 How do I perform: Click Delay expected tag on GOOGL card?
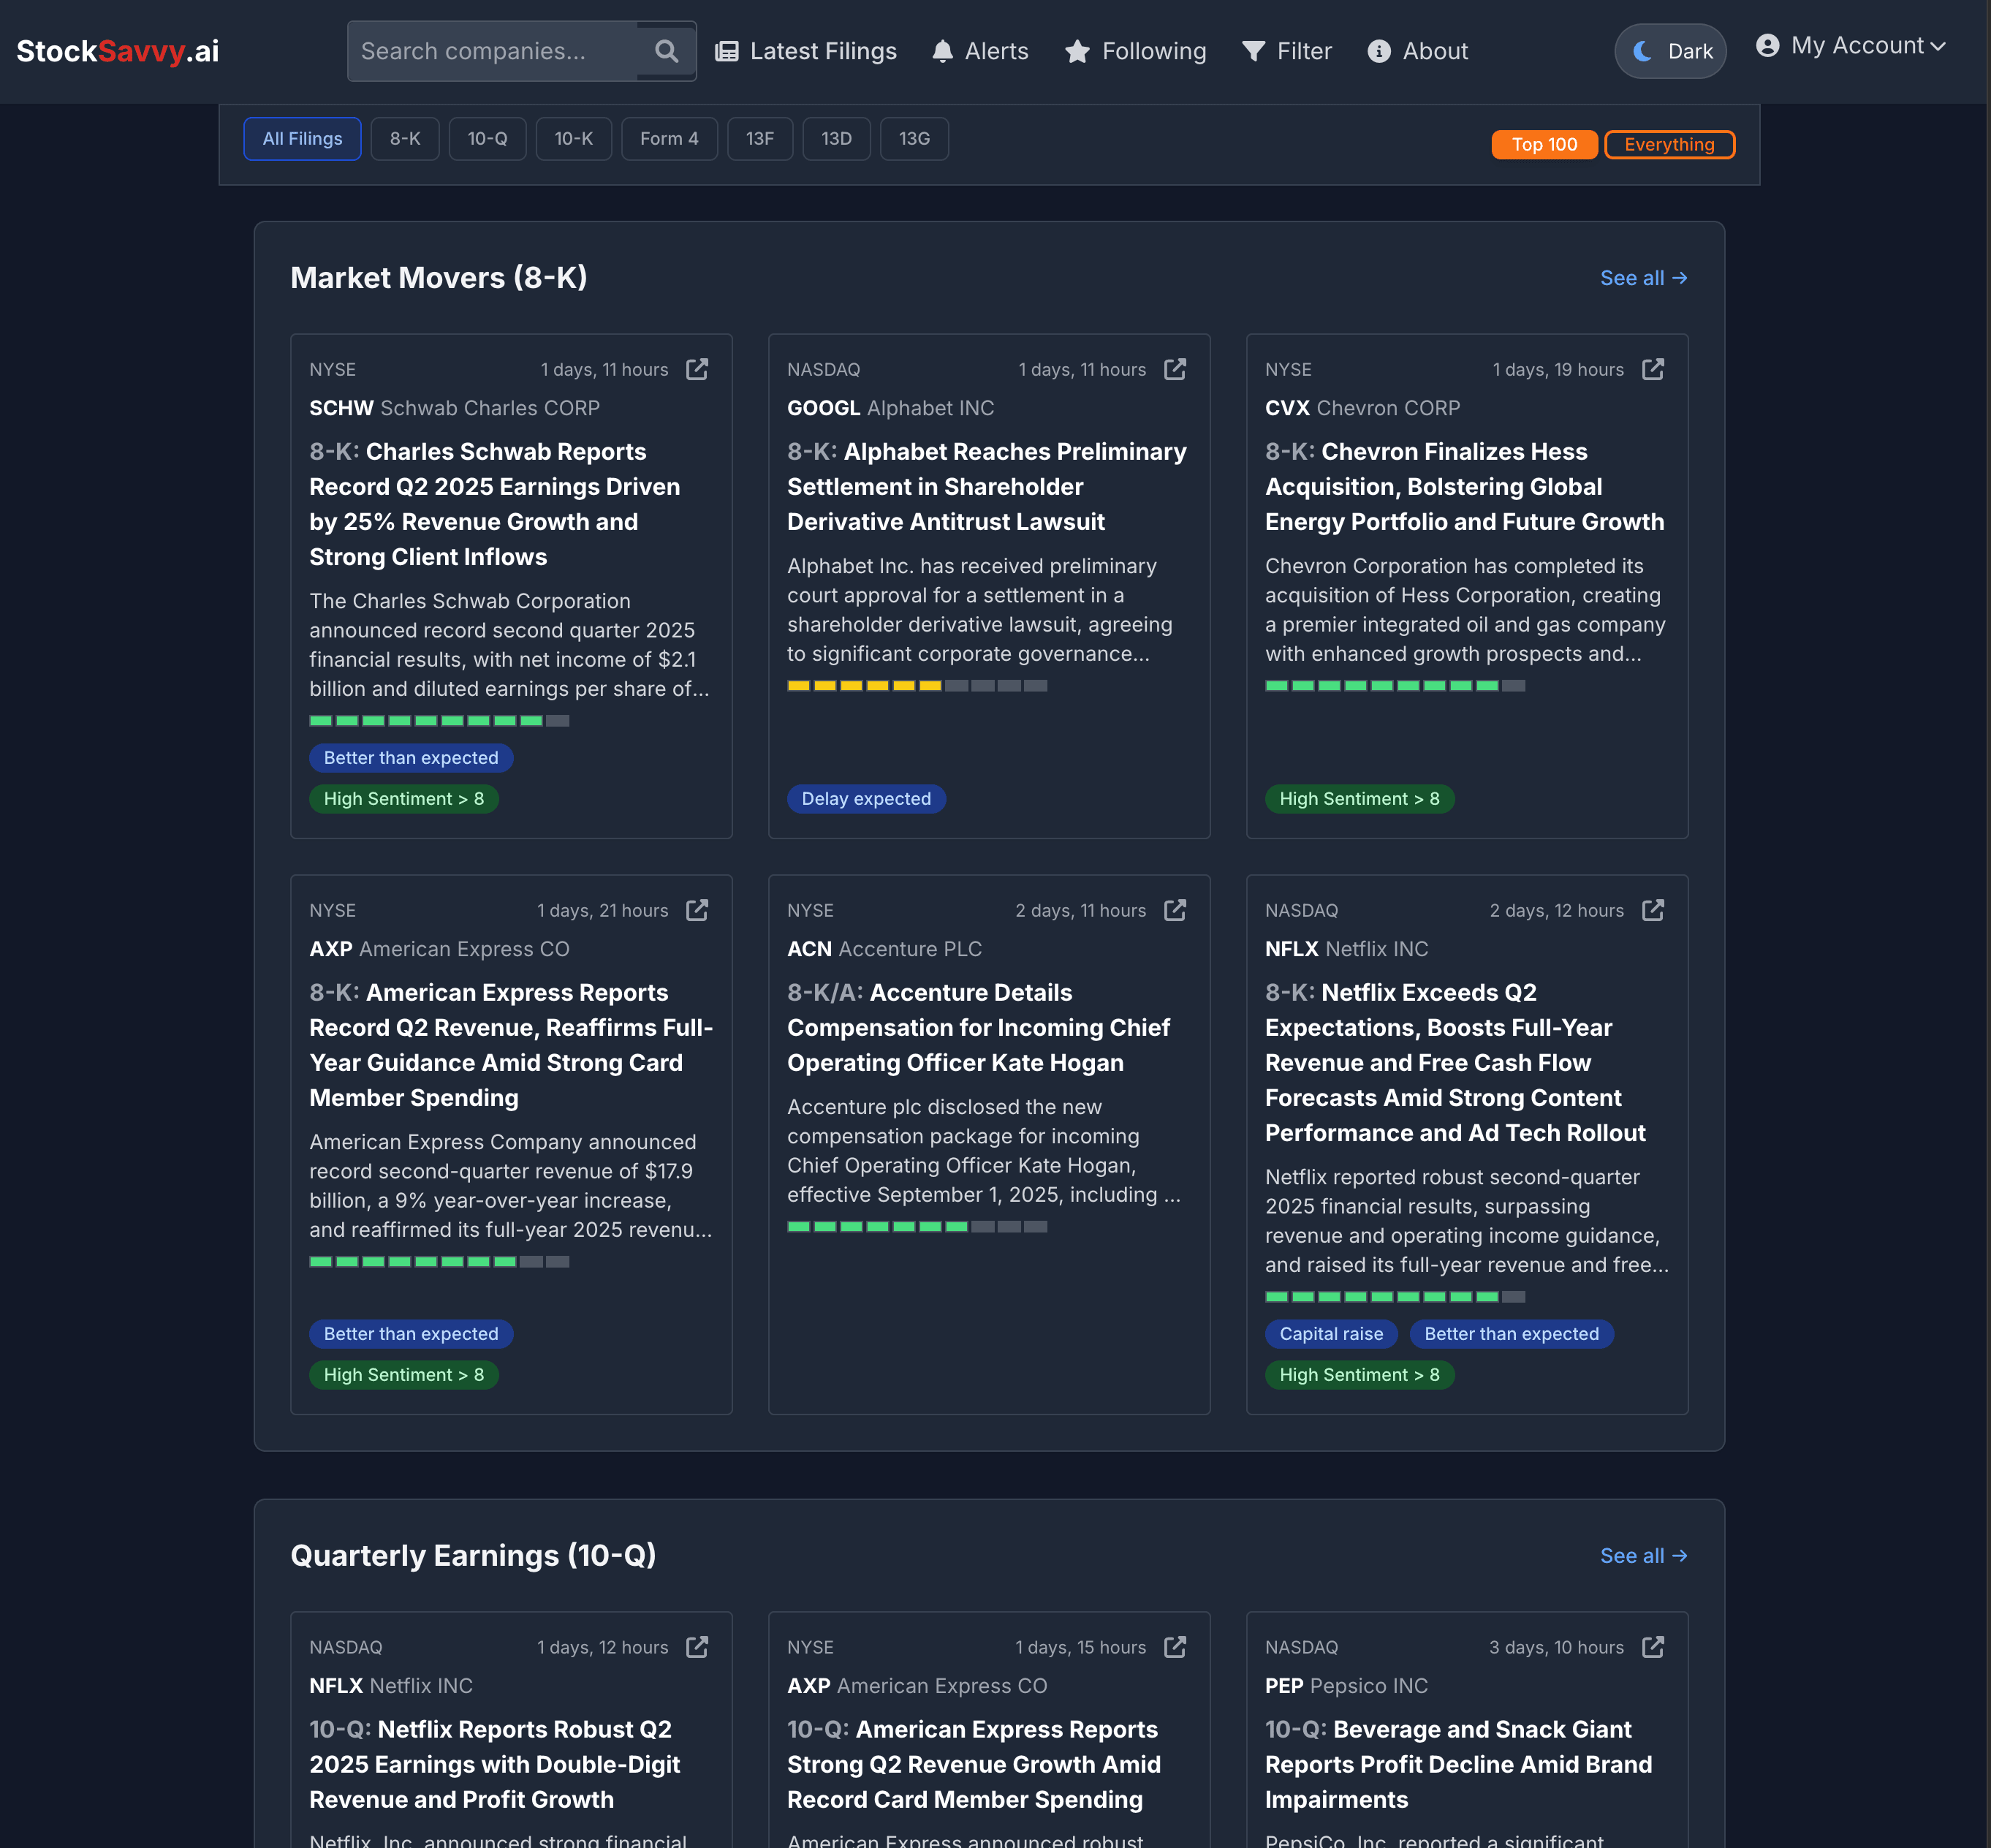coord(866,799)
